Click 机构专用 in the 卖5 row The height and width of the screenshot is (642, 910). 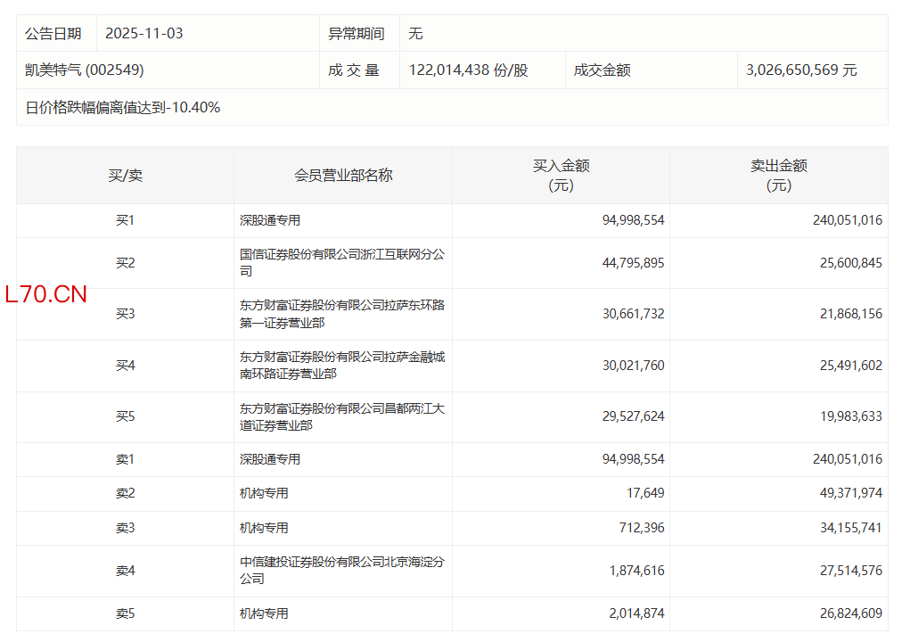(x=264, y=613)
